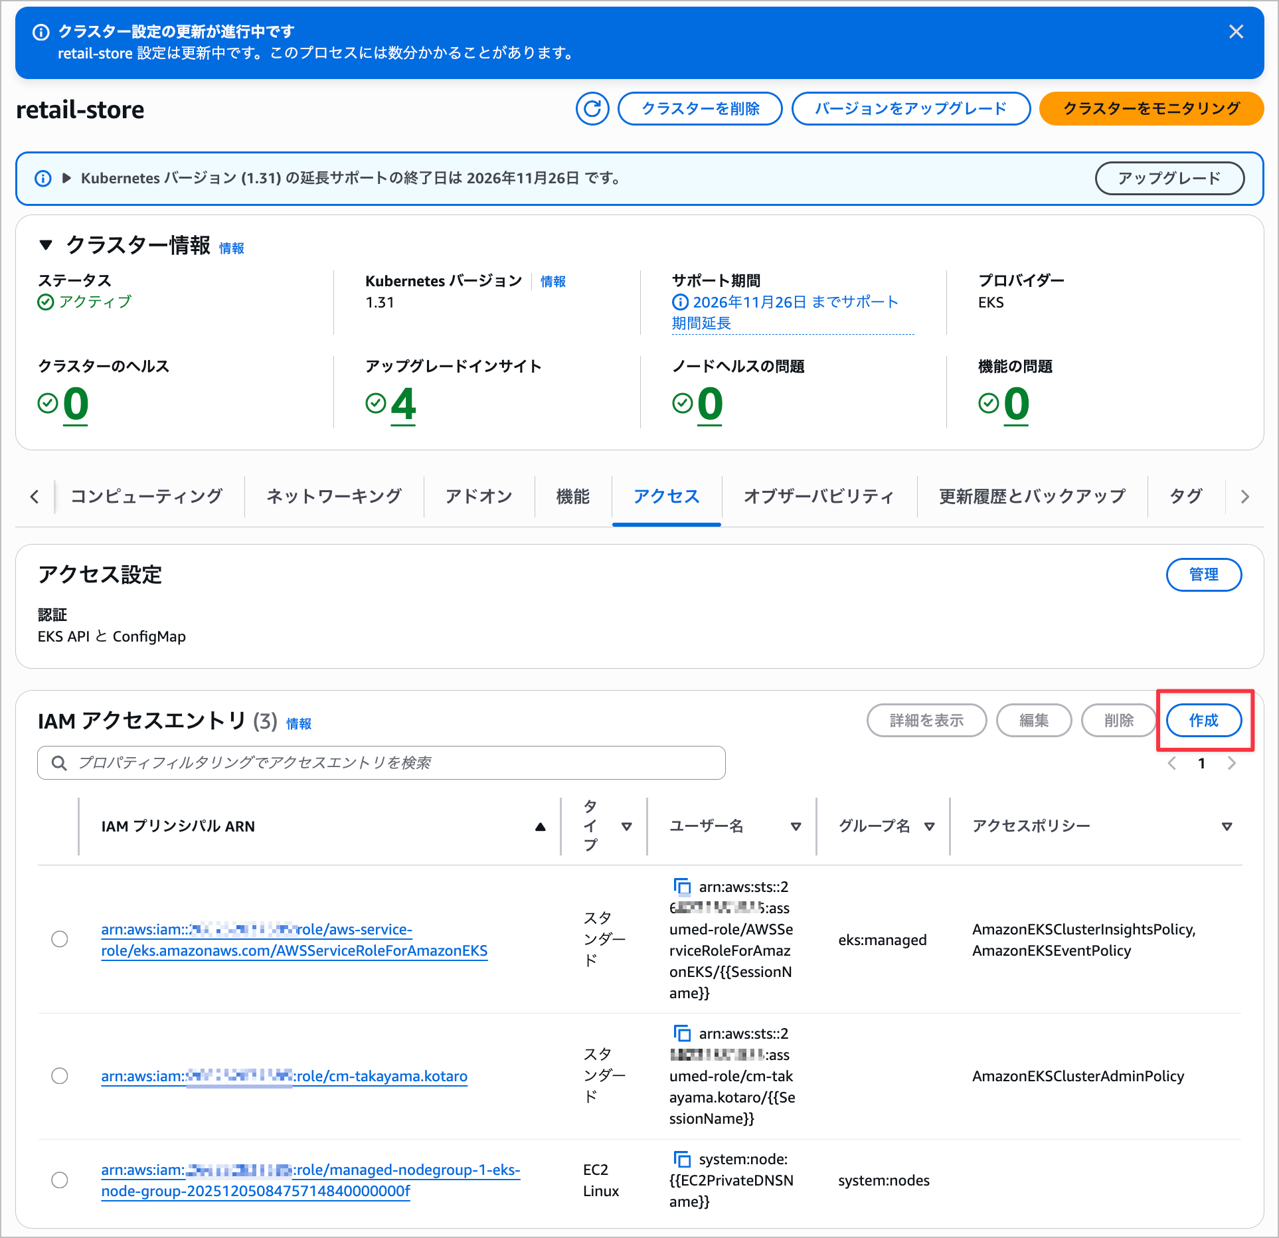Select the managed-nodegroup-1 role radio button

coord(60,1180)
